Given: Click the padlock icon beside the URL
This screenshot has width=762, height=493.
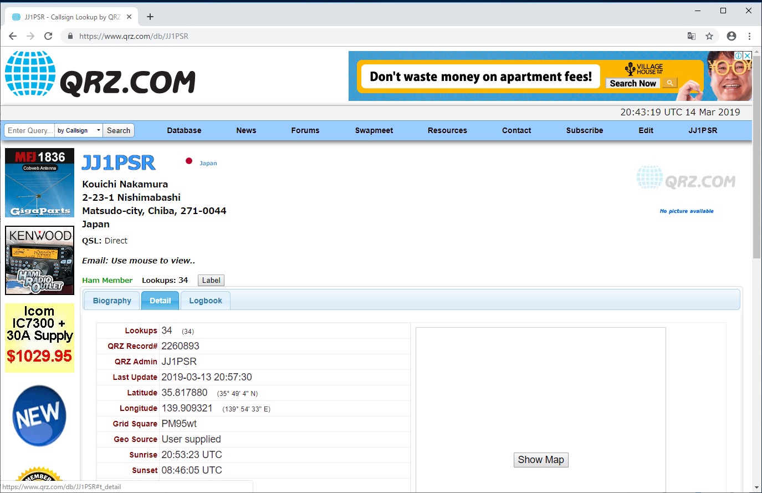Looking at the screenshot, I should coord(70,35).
